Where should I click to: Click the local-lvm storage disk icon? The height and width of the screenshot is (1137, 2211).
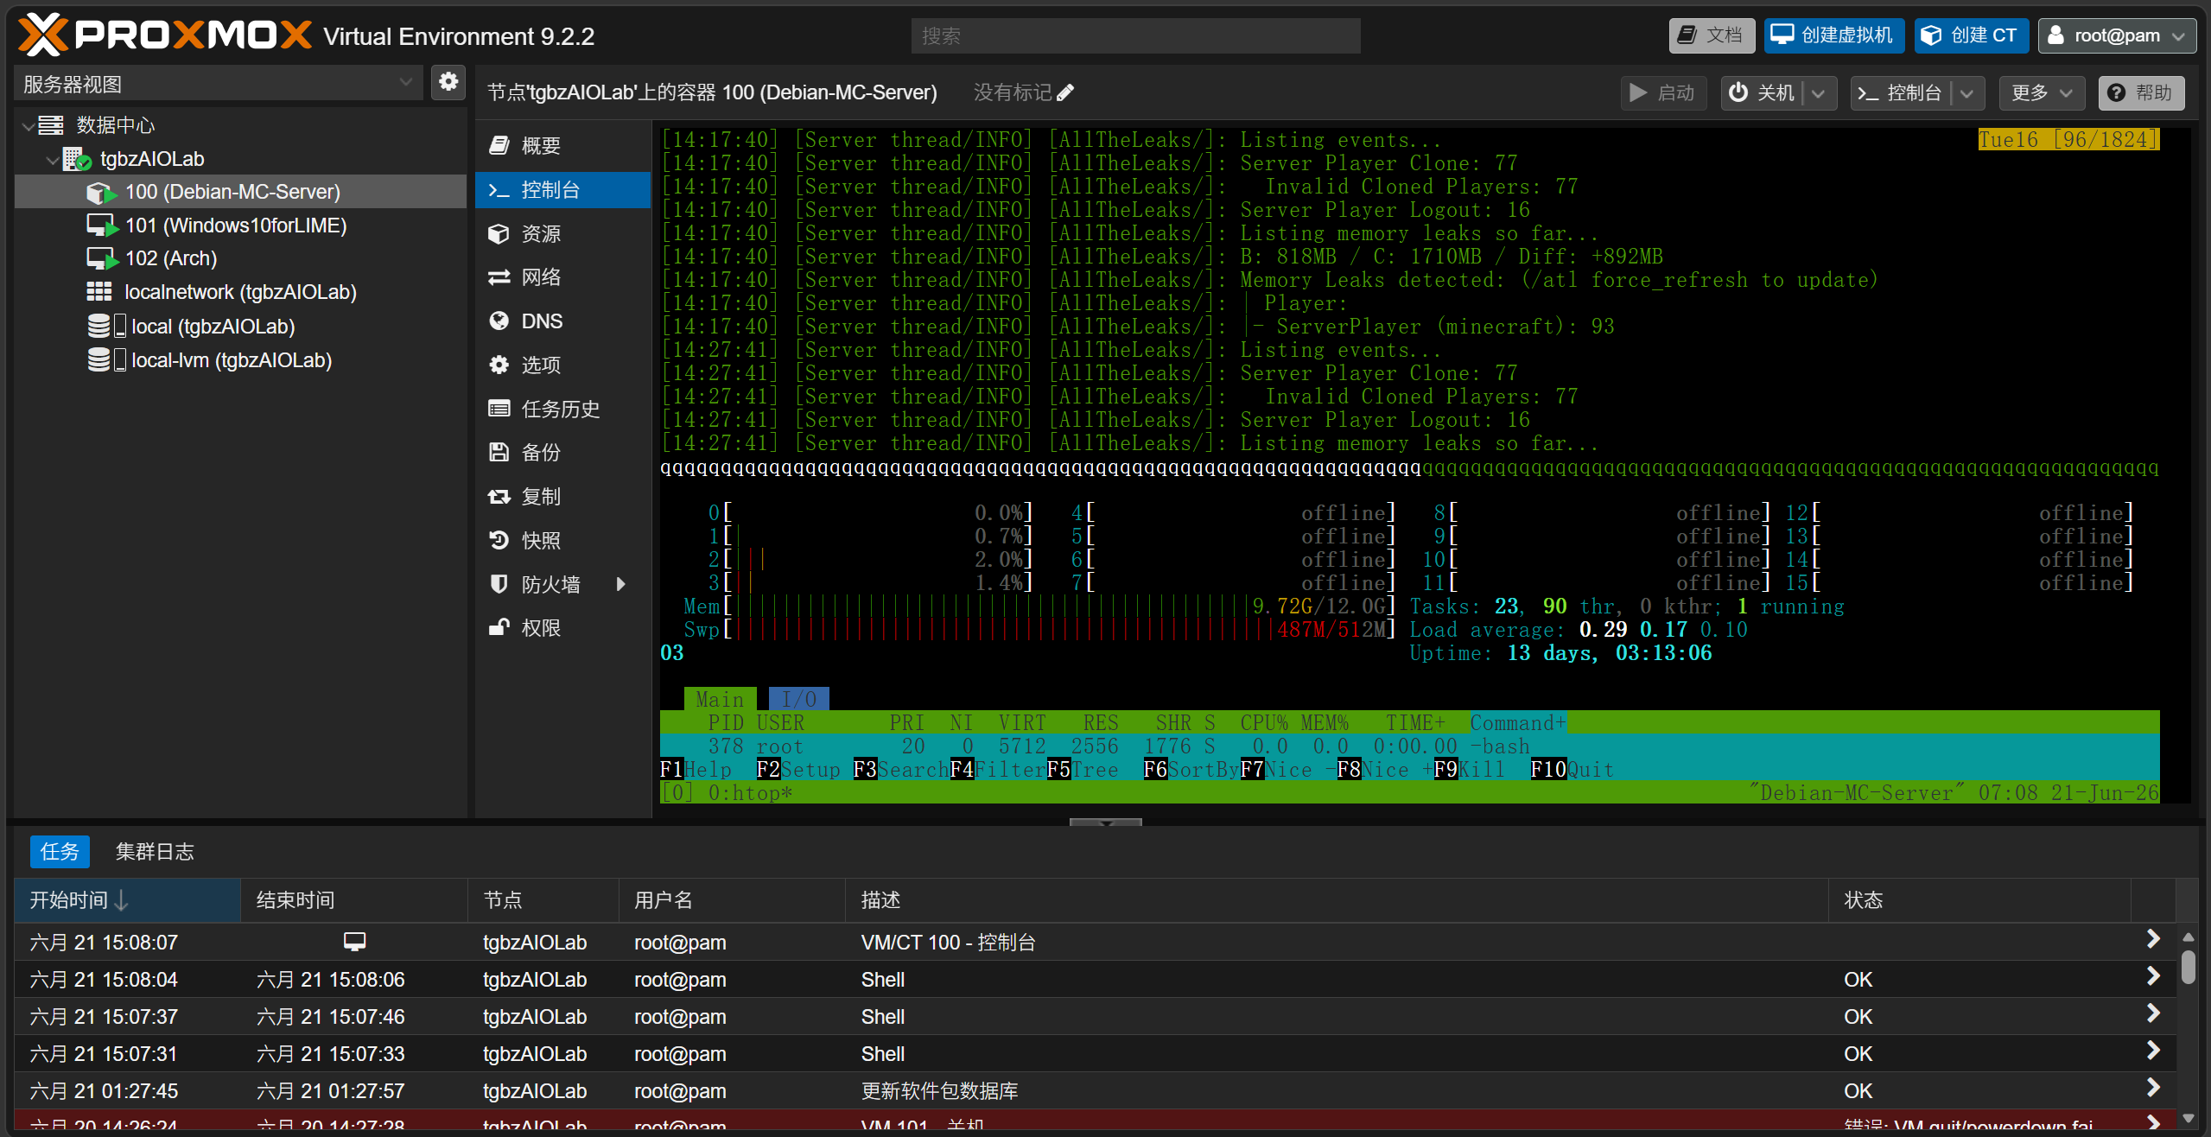[107, 360]
